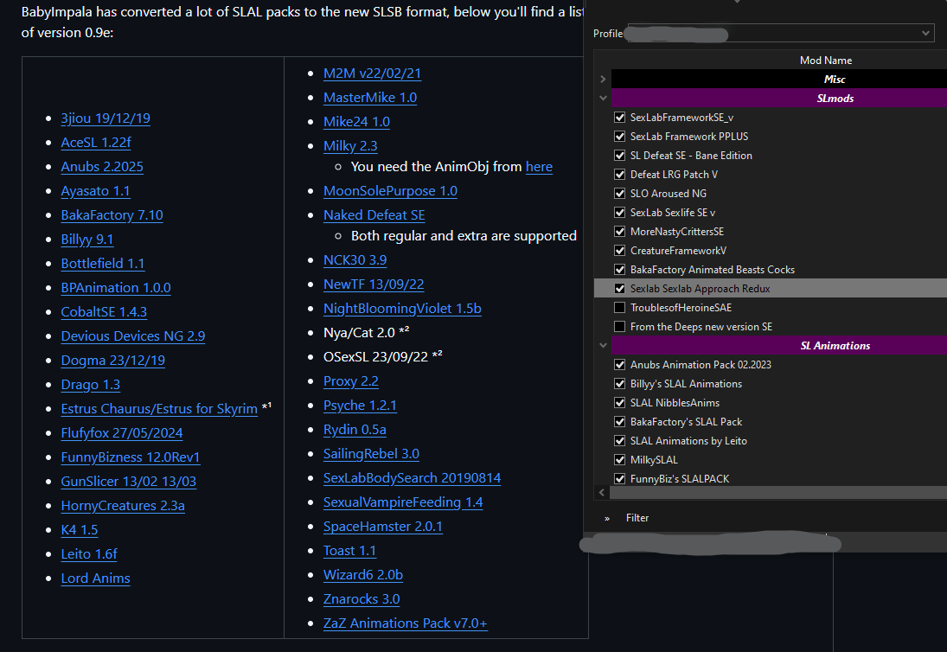This screenshot has height=652, width=947.
Task: Disable Billyy's SLAL Animations checkbox
Action: coord(619,384)
